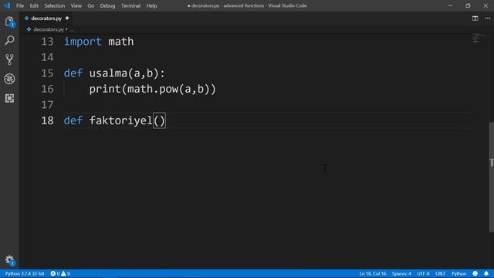Open the Debug view icon
This screenshot has width=494, height=278.
(9, 79)
